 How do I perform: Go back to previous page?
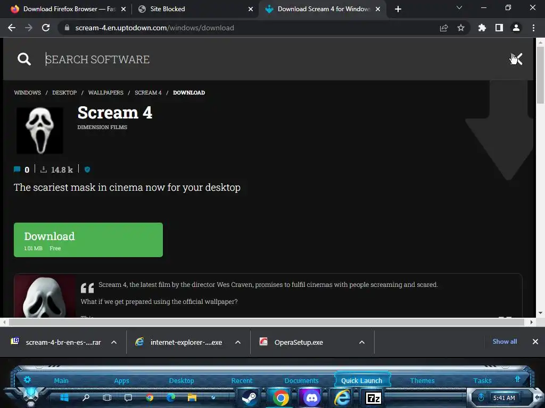click(12, 28)
